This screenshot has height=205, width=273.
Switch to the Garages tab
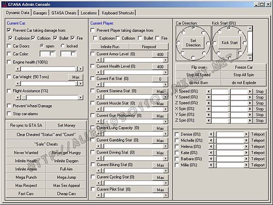[x=40, y=13]
